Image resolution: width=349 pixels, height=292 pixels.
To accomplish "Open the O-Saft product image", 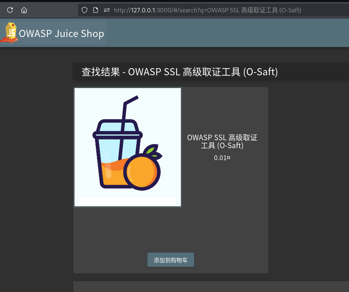I will pos(127,147).
